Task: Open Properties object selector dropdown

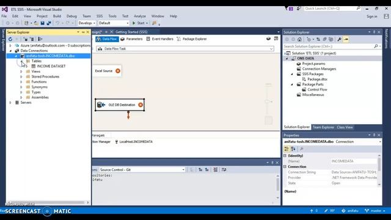Action: pyautogui.click(x=380, y=142)
